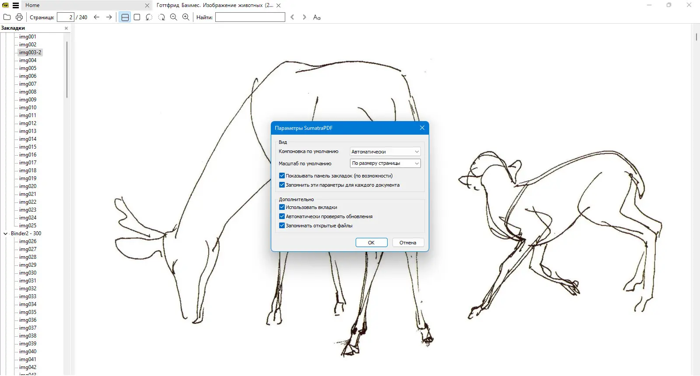Toggle 'Запоминать открытые файлы' checkbox

point(282,226)
